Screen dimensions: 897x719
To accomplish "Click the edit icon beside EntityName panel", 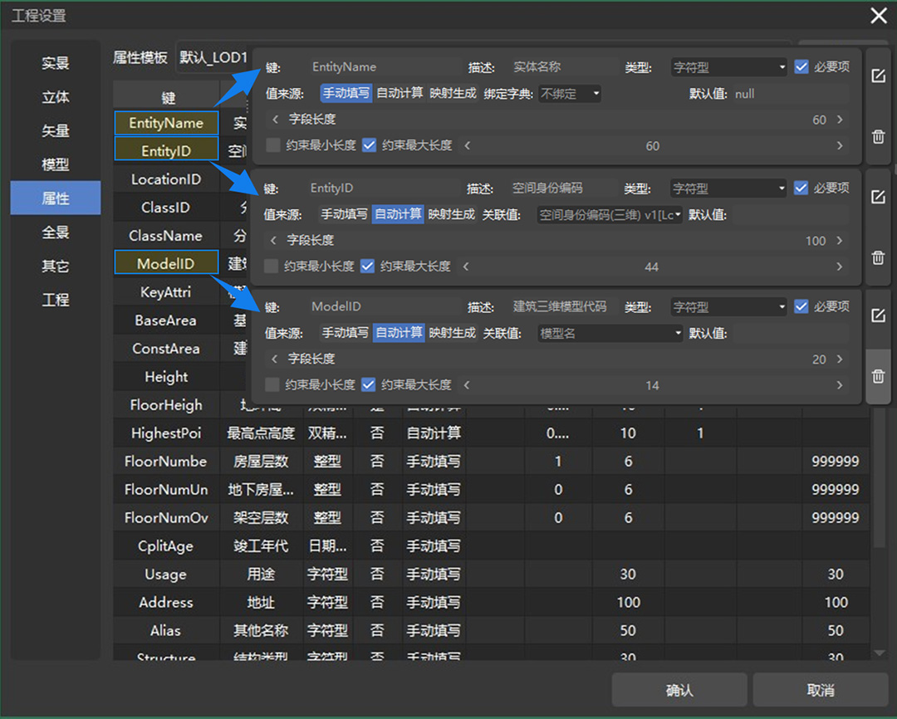I will coord(878,76).
